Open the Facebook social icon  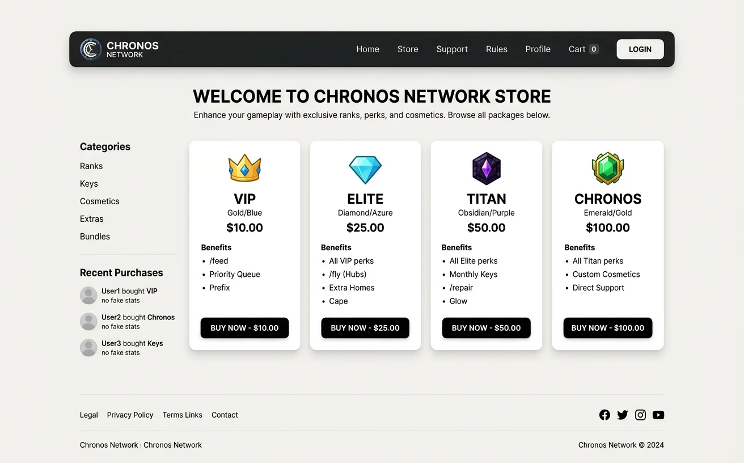click(x=605, y=415)
